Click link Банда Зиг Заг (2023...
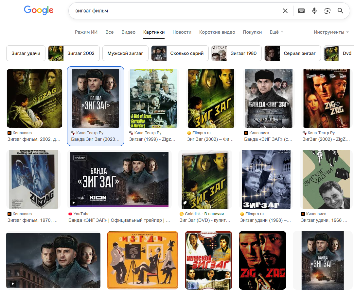Viewport: 354px width, 293px height. tap(95, 139)
